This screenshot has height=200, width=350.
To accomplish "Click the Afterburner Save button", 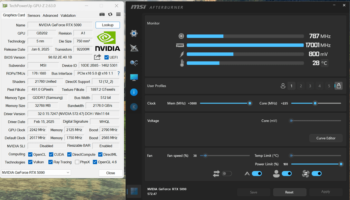I will click(x=254, y=192).
